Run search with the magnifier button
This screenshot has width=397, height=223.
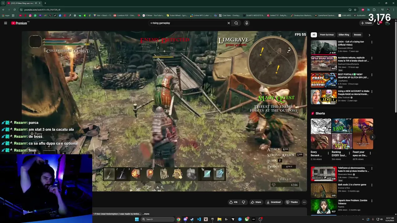pos(236,23)
